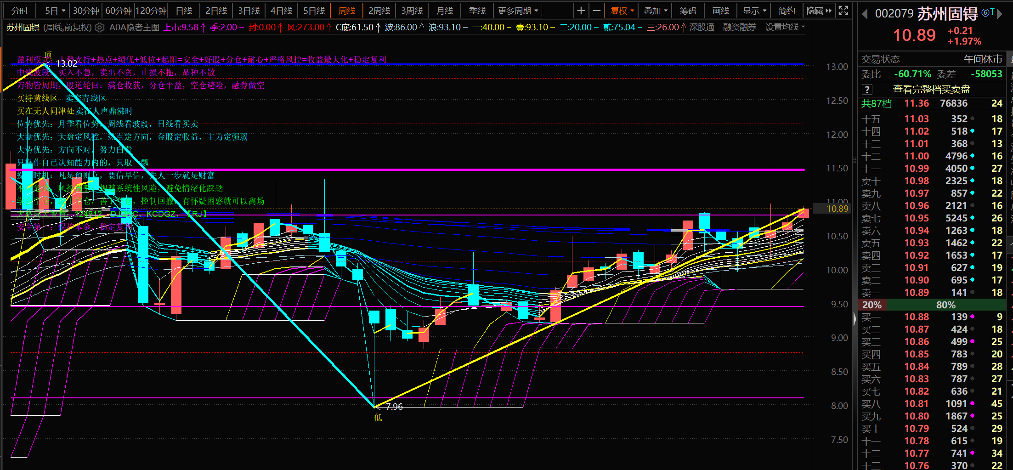The width and height of the screenshot is (1013, 470).
Task: Collapse right panel with edge arrow handle
Action: pyautogui.click(x=855, y=318)
